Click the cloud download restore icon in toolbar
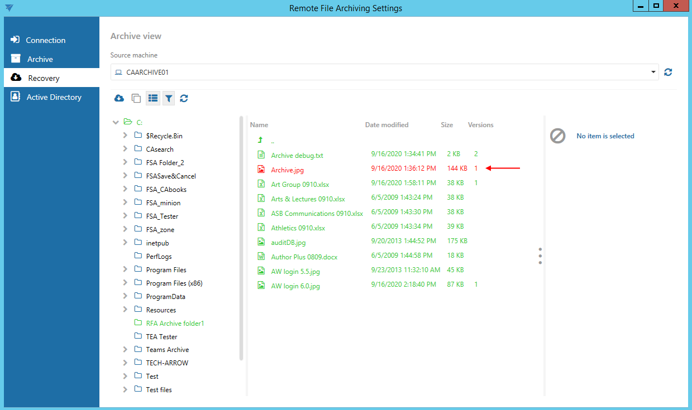 tap(119, 99)
